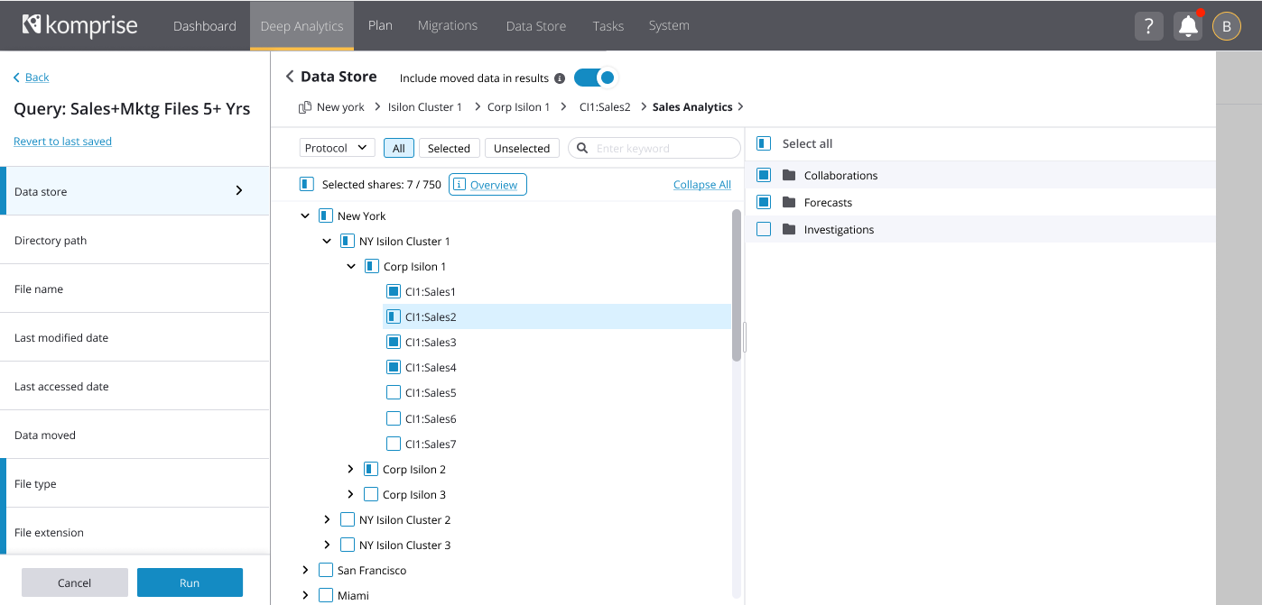The height and width of the screenshot is (605, 1262).
Task: Check the Investigations folder checkbox
Action: point(764,229)
